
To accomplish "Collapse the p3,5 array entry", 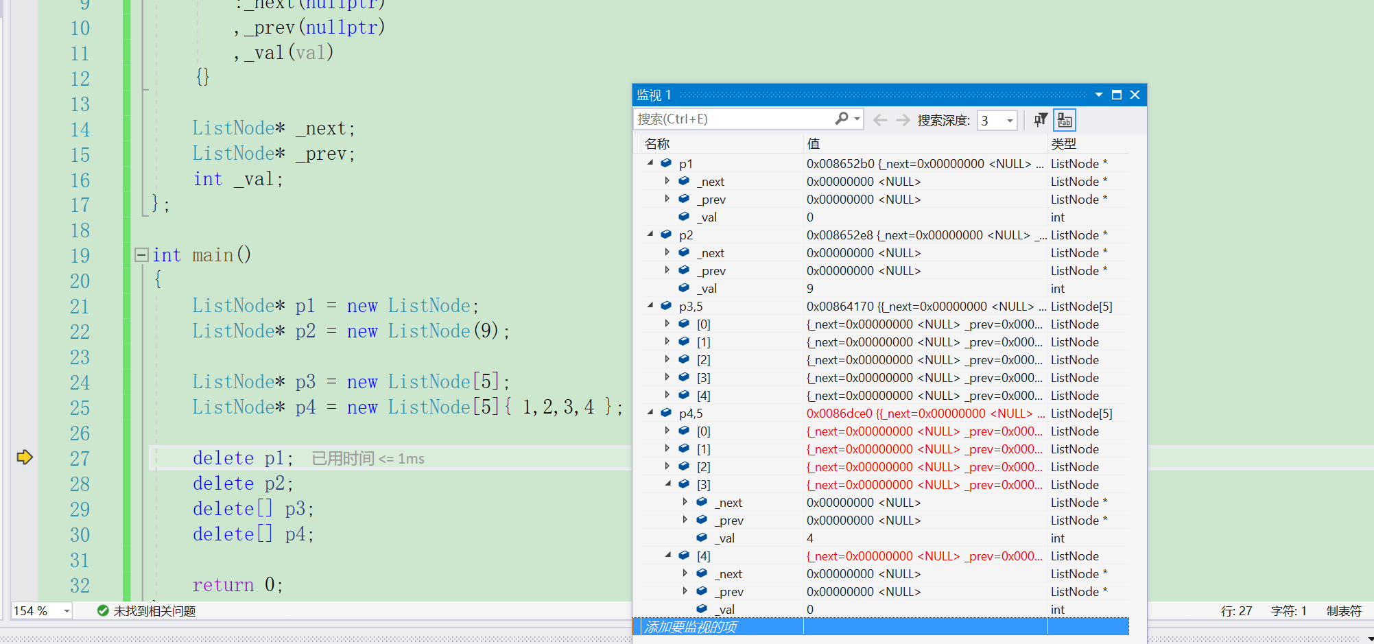I will pos(650,306).
